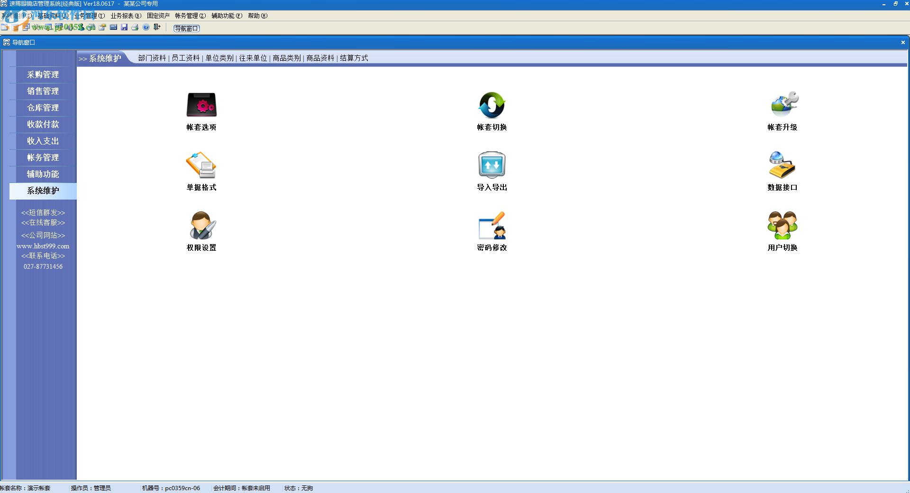Select 仓库管理 in the left sidebar

[43, 108]
